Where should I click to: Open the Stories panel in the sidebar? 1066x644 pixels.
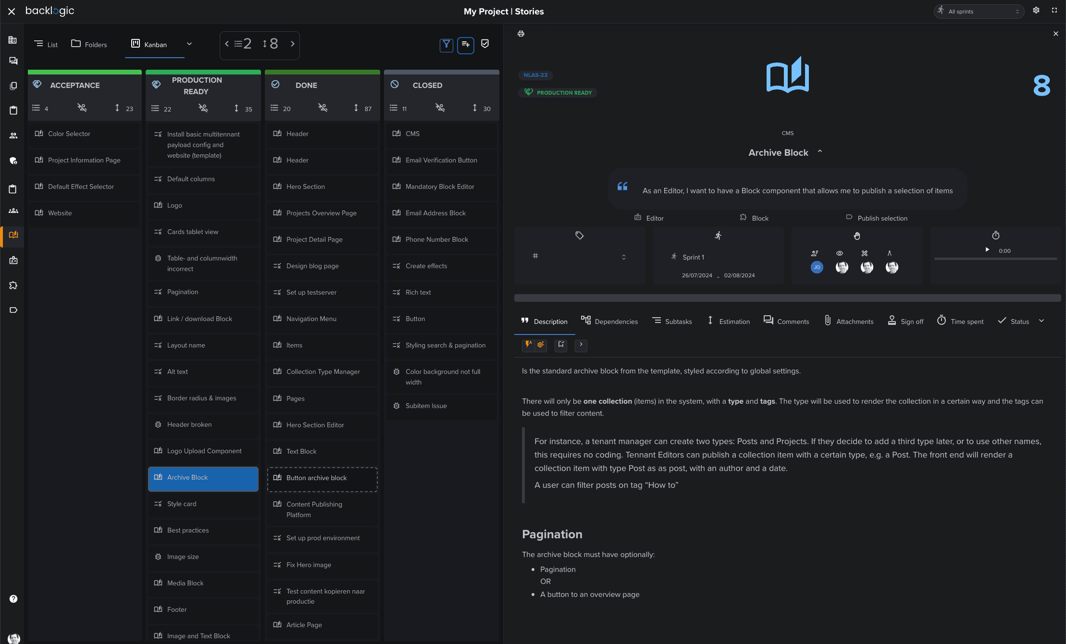coord(12,236)
